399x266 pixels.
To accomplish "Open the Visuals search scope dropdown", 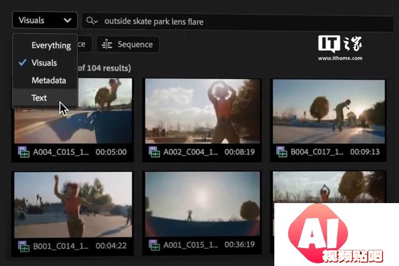I will [x=44, y=20].
